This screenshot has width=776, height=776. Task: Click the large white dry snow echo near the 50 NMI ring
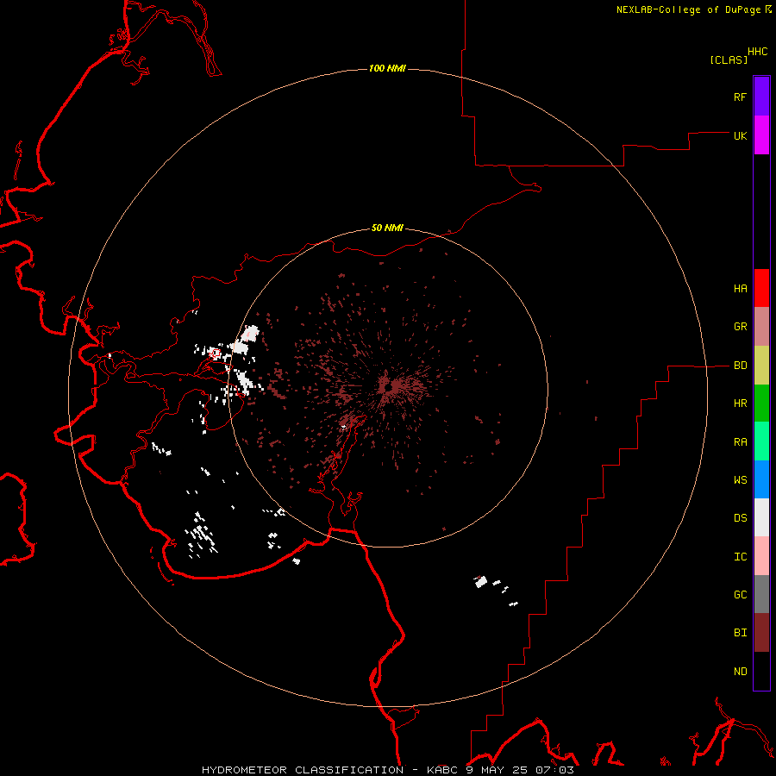[250, 333]
